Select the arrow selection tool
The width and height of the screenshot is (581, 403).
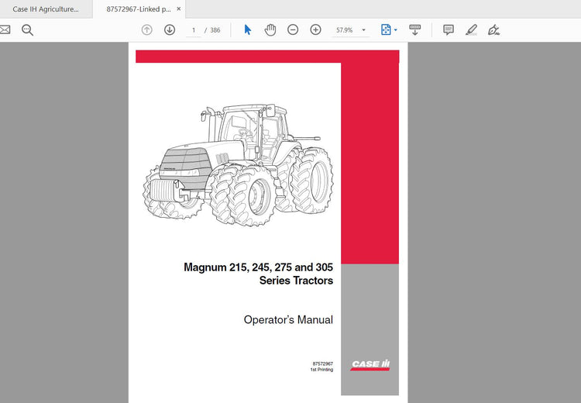pos(248,29)
